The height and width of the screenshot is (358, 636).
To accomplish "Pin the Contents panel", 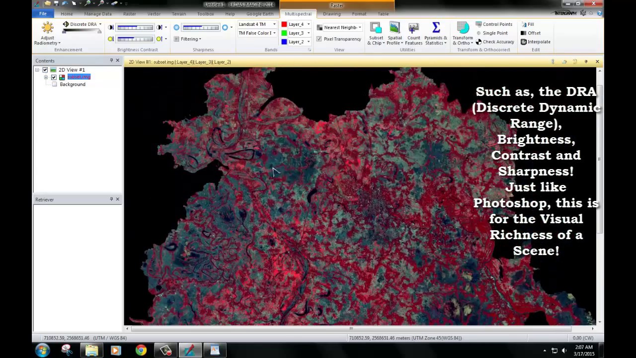I will click(111, 60).
